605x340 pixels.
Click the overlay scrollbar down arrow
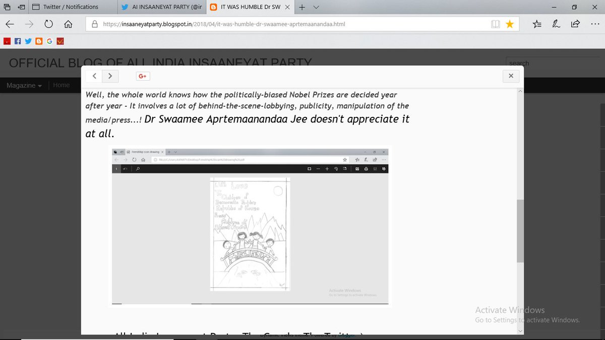click(x=520, y=331)
